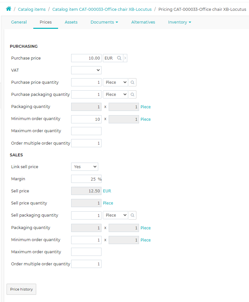Focus the Margin percentage field
The image size is (249, 302).
(x=86, y=179)
